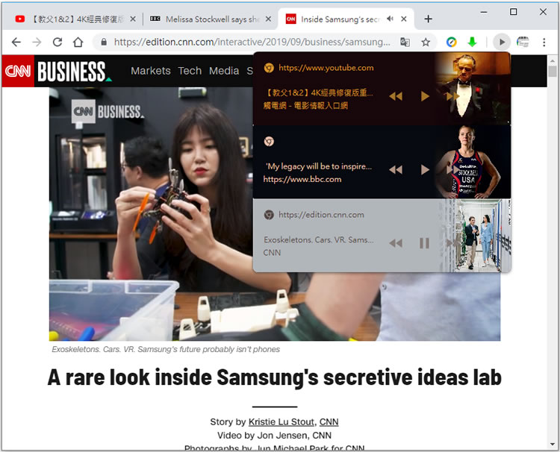Switch to the YouTube tab
This screenshot has height=452, width=560.
(x=75, y=19)
